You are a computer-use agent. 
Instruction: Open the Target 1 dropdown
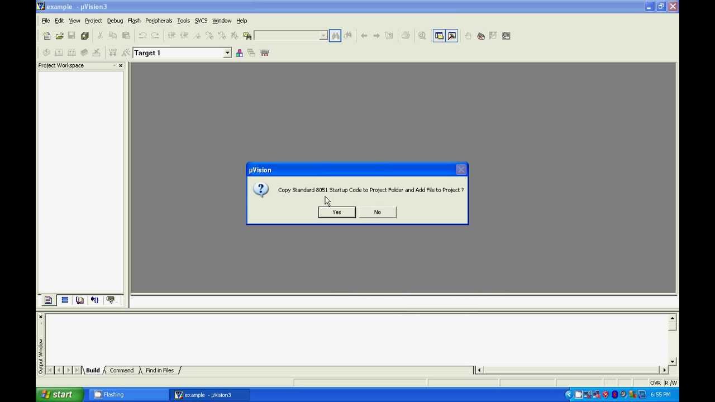[227, 53]
